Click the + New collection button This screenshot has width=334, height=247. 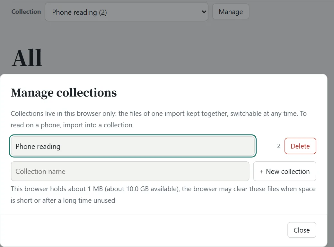[285, 171]
